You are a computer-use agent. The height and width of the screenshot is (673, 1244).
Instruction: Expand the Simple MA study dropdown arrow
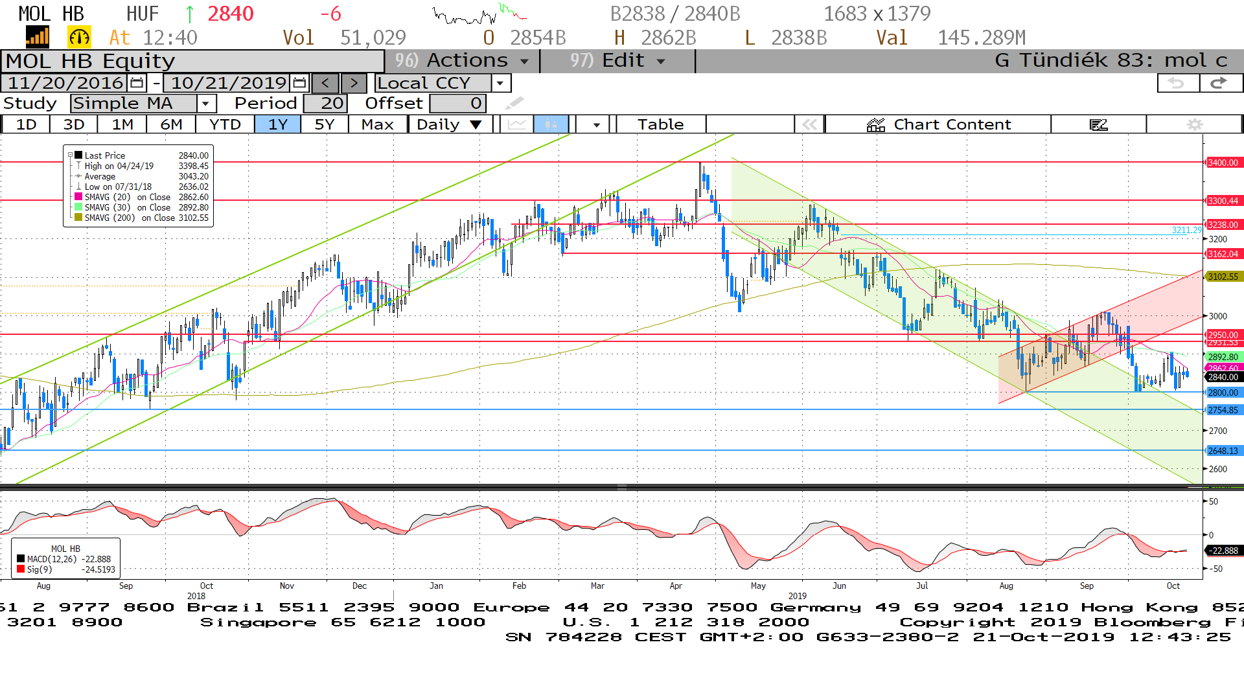[206, 104]
